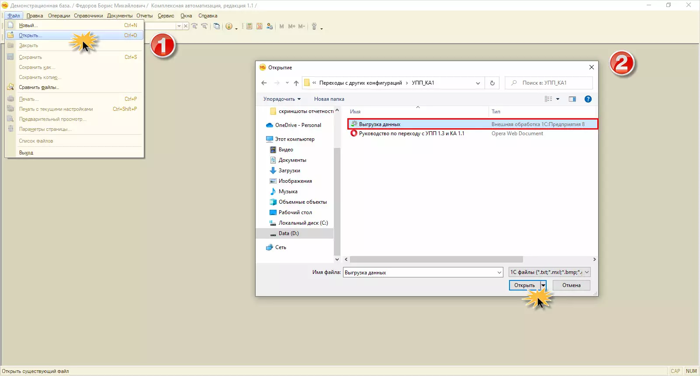Open the calendar toolbar icon

click(260, 26)
